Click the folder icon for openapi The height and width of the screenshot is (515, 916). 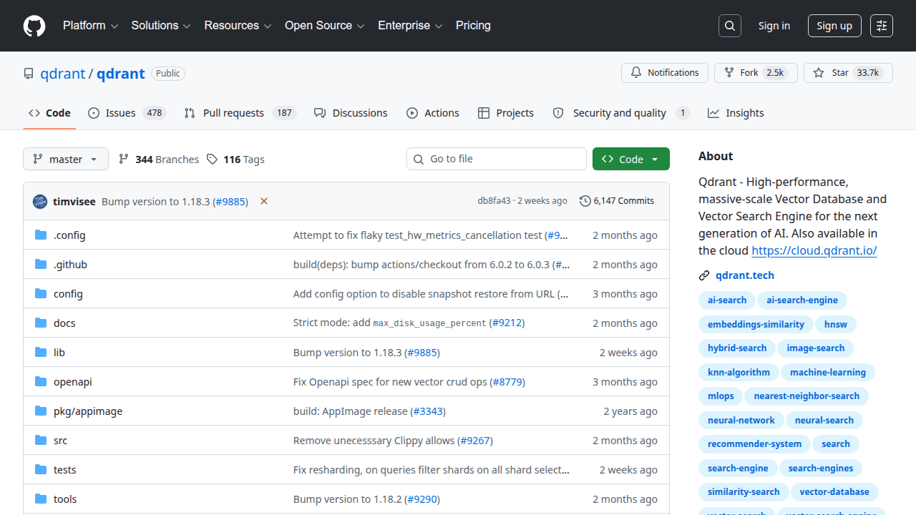click(41, 382)
